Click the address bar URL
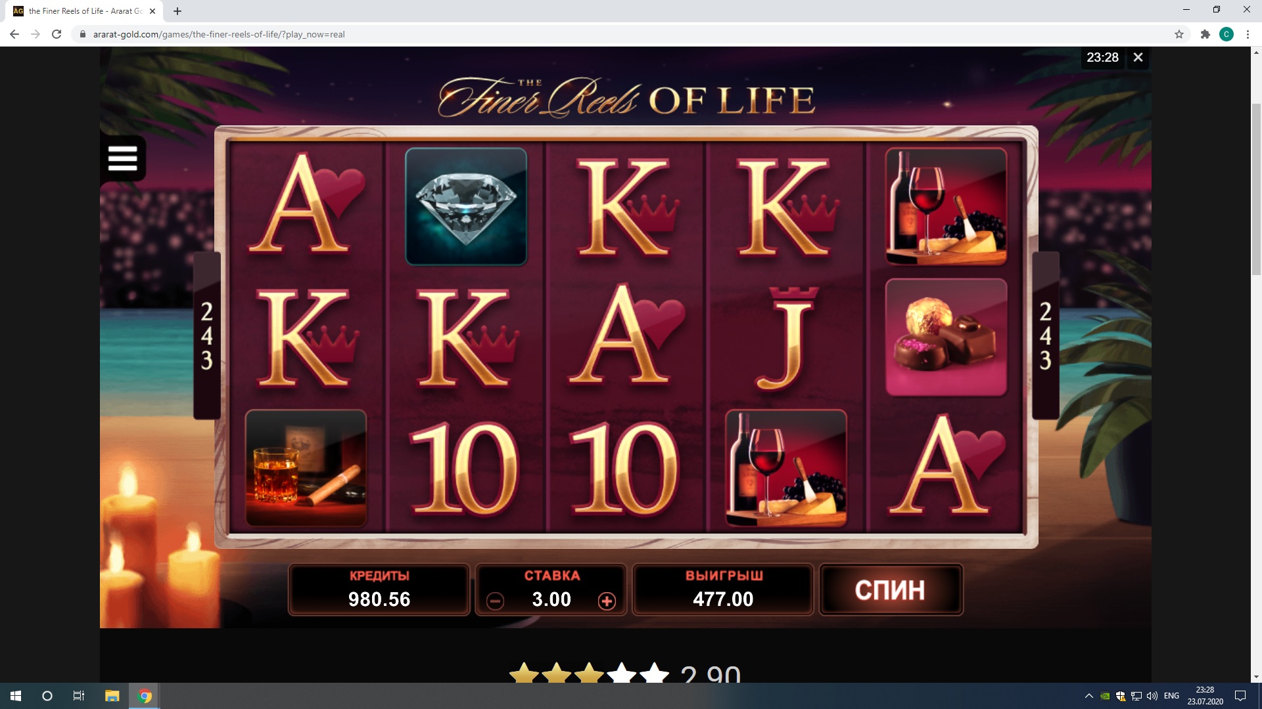Viewport: 1262px width, 709px height. (219, 34)
